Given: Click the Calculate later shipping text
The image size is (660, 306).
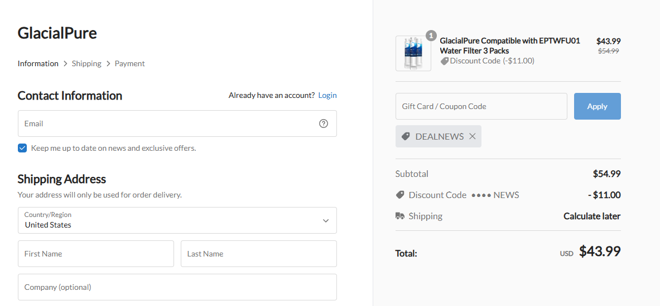Looking at the screenshot, I should tap(592, 216).
